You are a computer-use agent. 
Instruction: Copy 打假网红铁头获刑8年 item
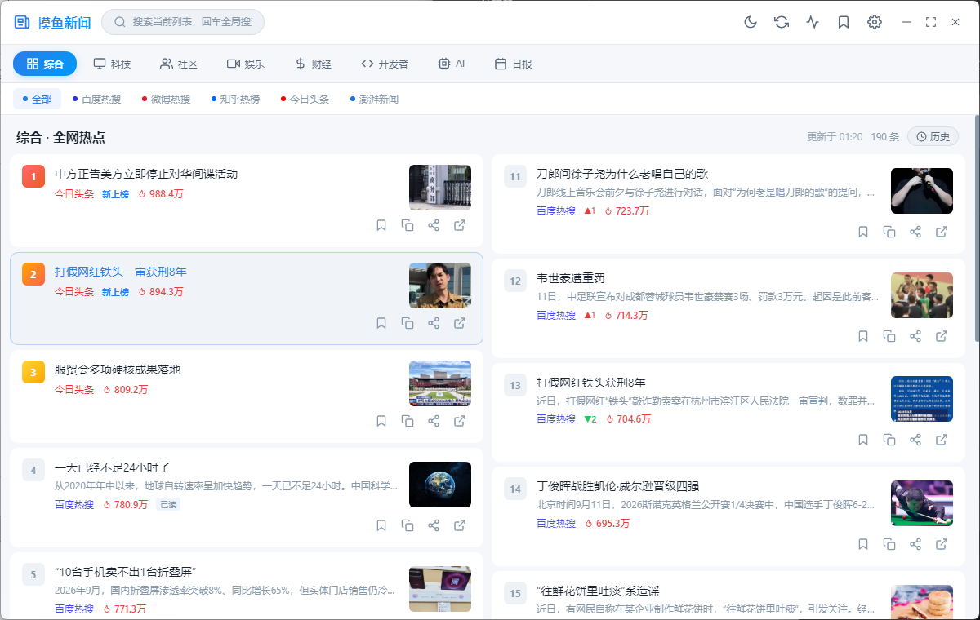(x=889, y=440)
